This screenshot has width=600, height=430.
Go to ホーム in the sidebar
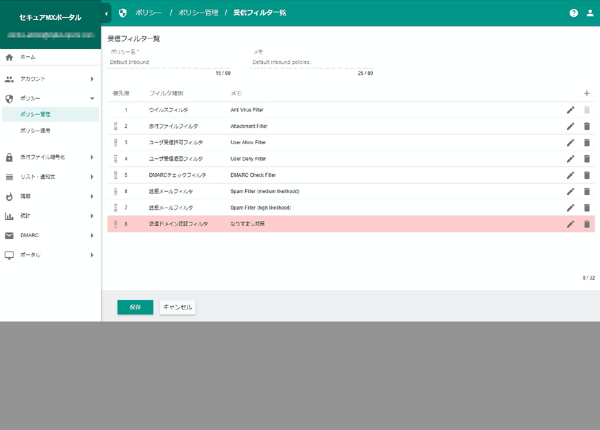[28, 57]
